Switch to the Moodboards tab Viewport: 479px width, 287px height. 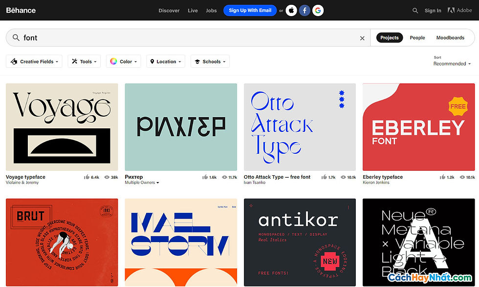pyautogui.click(x=450, y=38)
